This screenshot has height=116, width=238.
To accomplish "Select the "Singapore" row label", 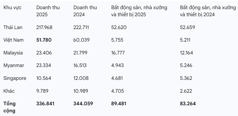I will coord(15,78).
